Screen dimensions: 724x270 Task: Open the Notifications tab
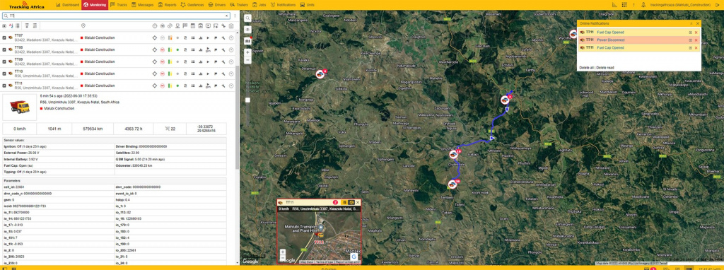[x=283, y=5]
